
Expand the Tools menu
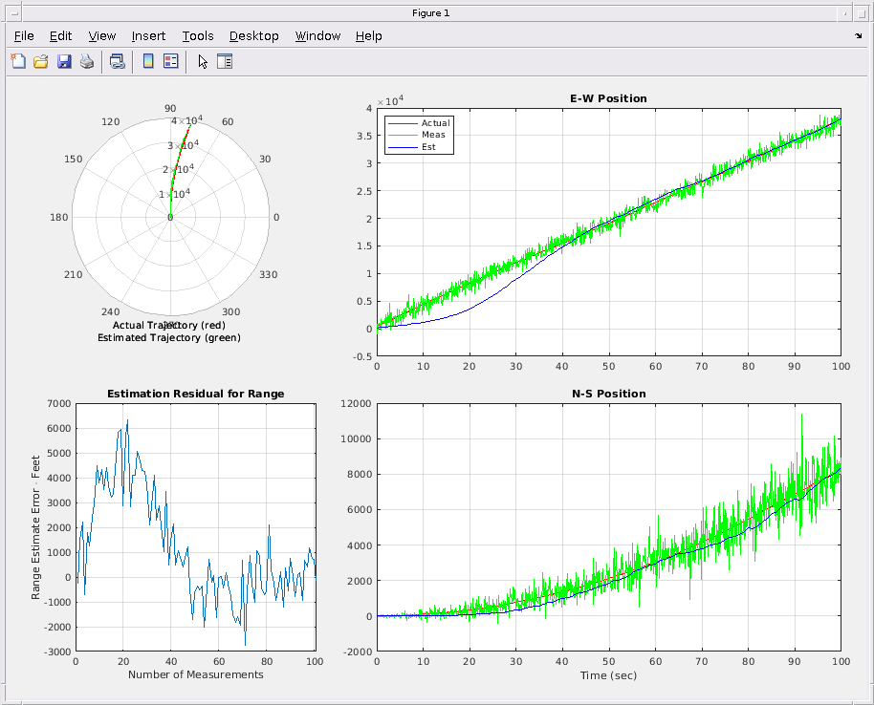click(x=198, y=36)
